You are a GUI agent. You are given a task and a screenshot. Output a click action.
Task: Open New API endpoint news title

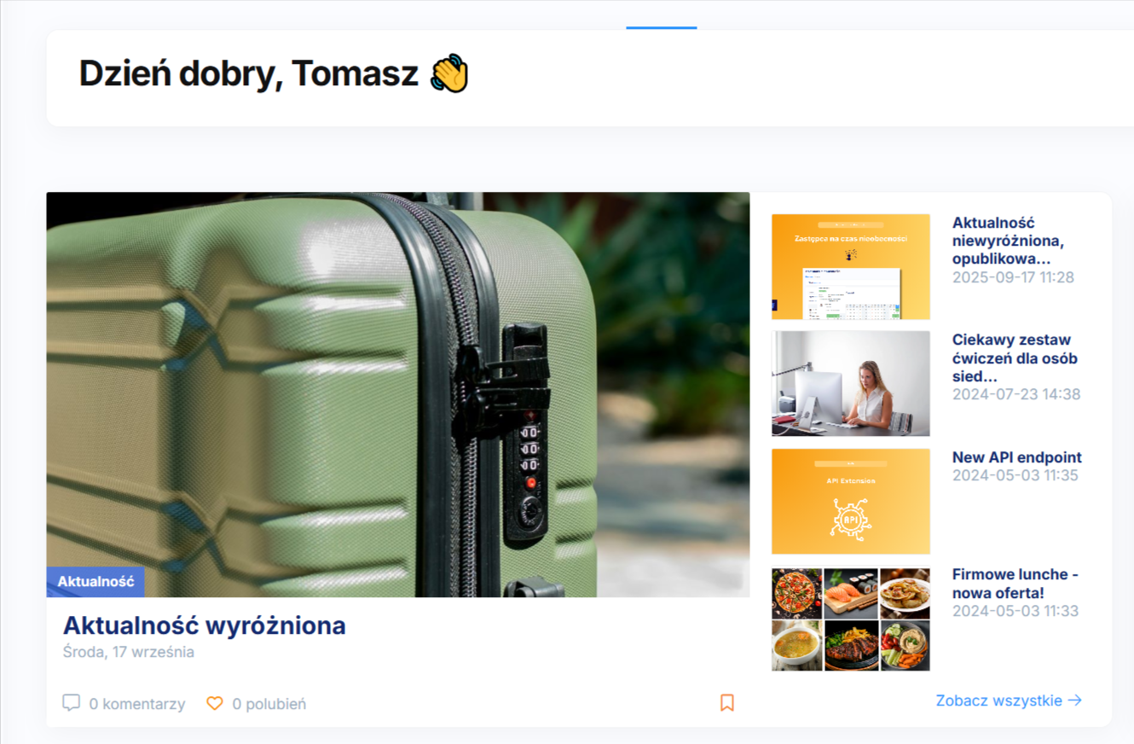(x=1017, y=457)
